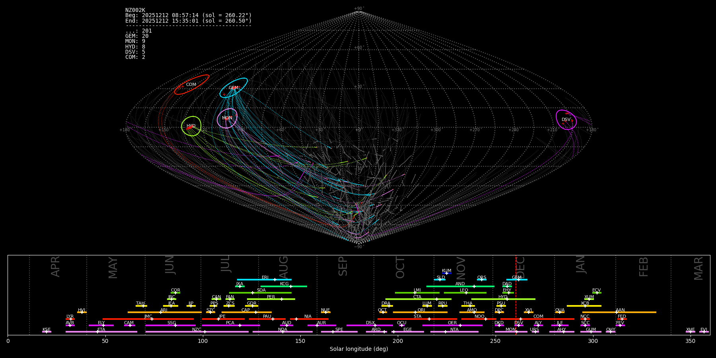Click the station title 'NZ002K'
Screen dimensions: 716x358
[135, 10]
